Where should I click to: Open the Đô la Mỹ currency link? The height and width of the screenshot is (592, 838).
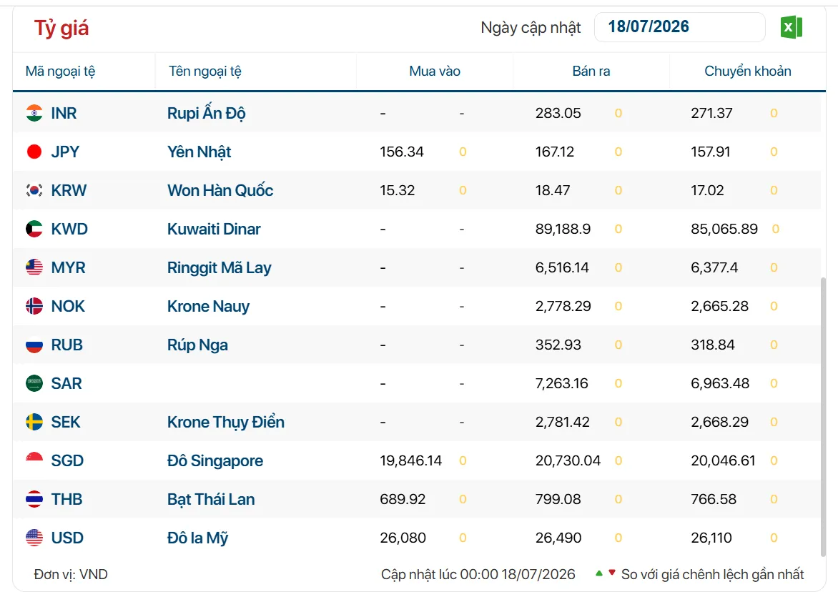click(x=198, y=538)
